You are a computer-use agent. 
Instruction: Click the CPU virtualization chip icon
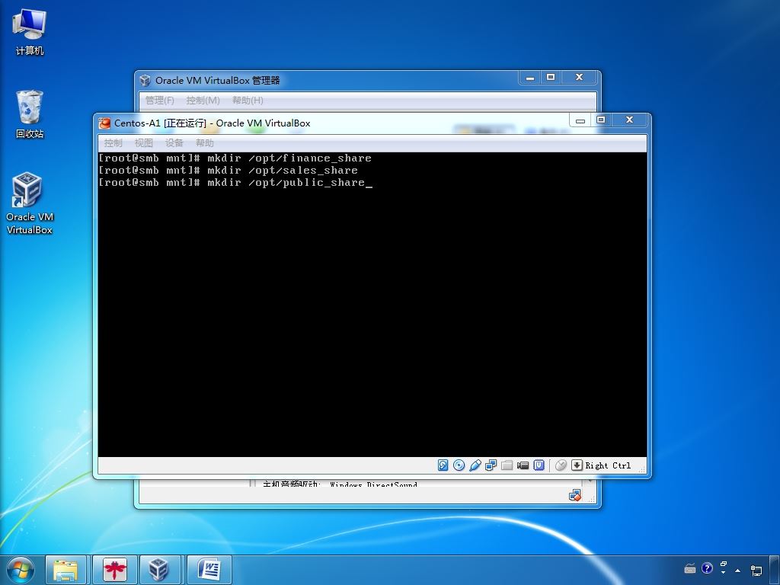click(539, 465)
